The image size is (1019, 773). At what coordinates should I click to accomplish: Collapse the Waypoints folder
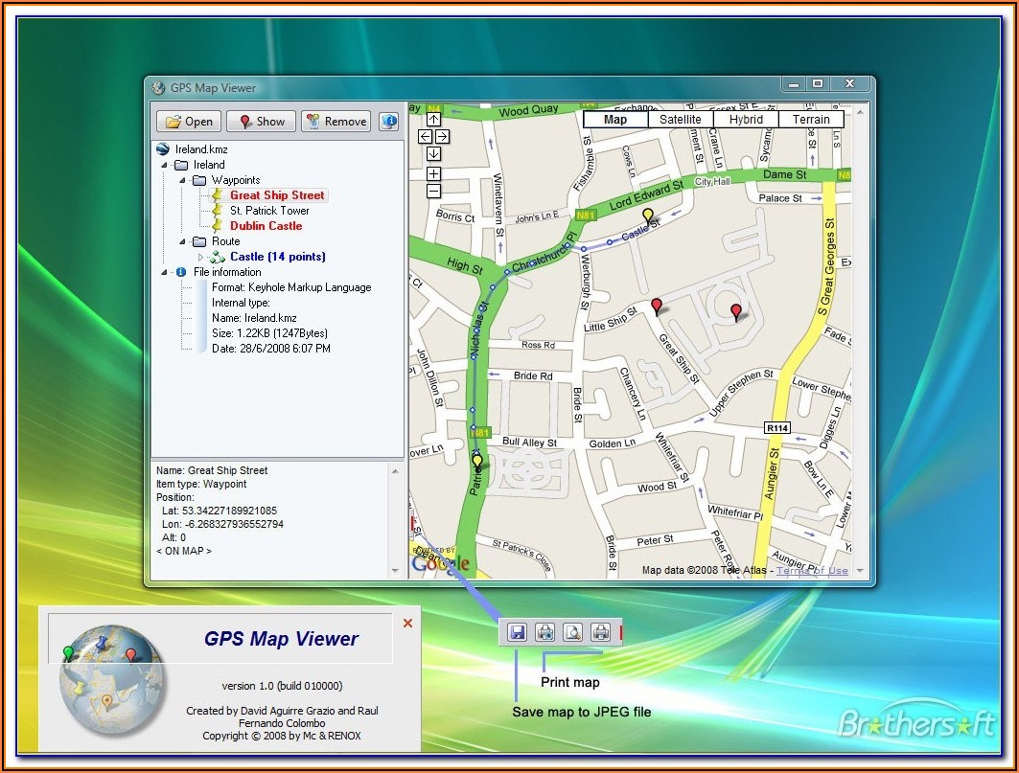(182, 180)
